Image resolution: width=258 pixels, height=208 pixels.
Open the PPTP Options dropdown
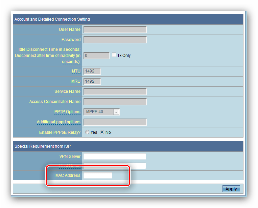101,112
